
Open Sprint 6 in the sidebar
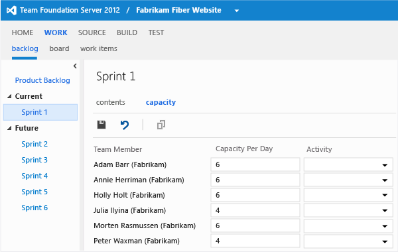point(34,208)
